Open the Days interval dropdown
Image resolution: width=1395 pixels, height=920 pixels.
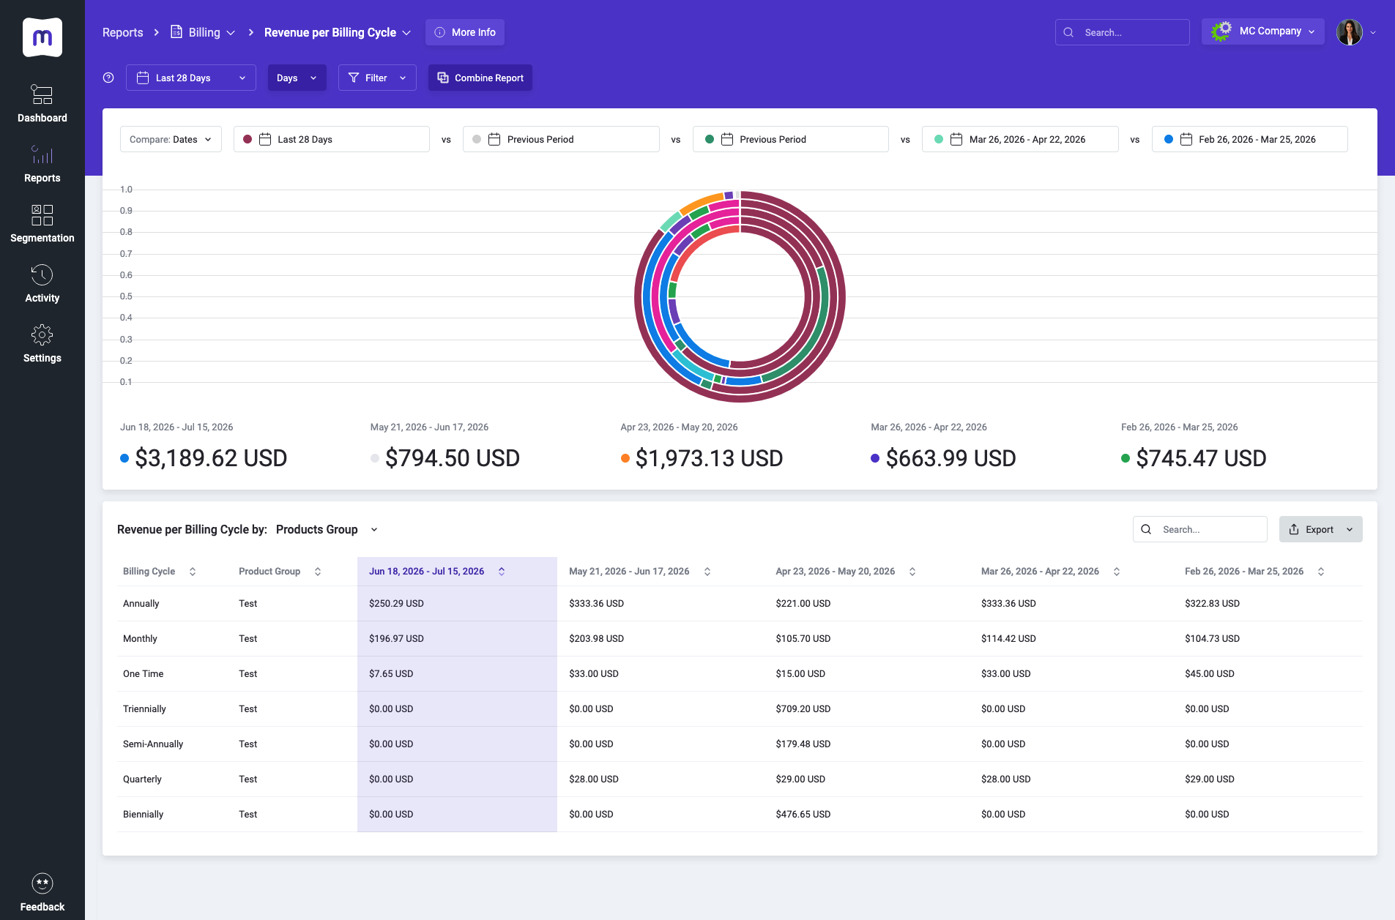click(x=297, y=78)
